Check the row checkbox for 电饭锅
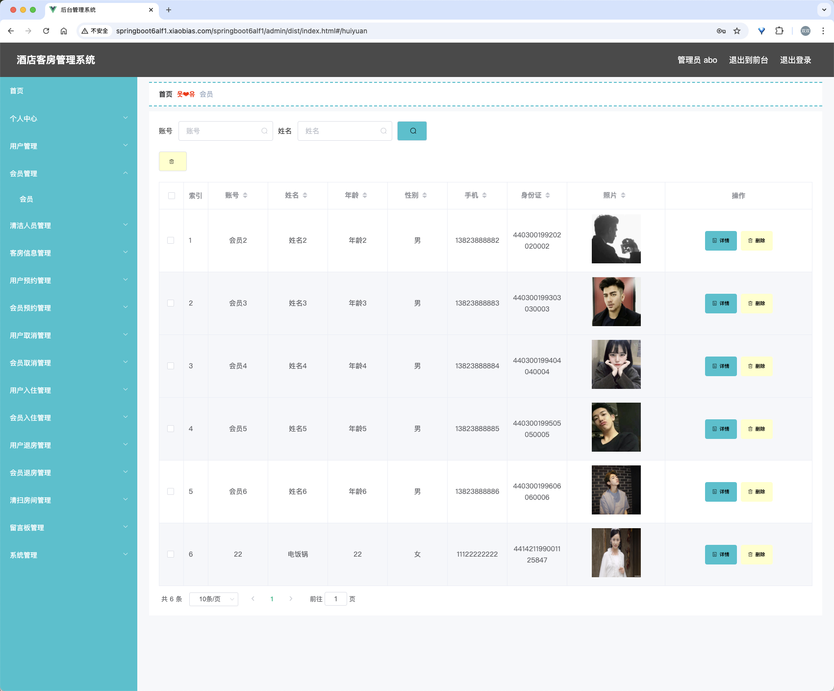The image size is (834, 691). (x=171, y=554)
